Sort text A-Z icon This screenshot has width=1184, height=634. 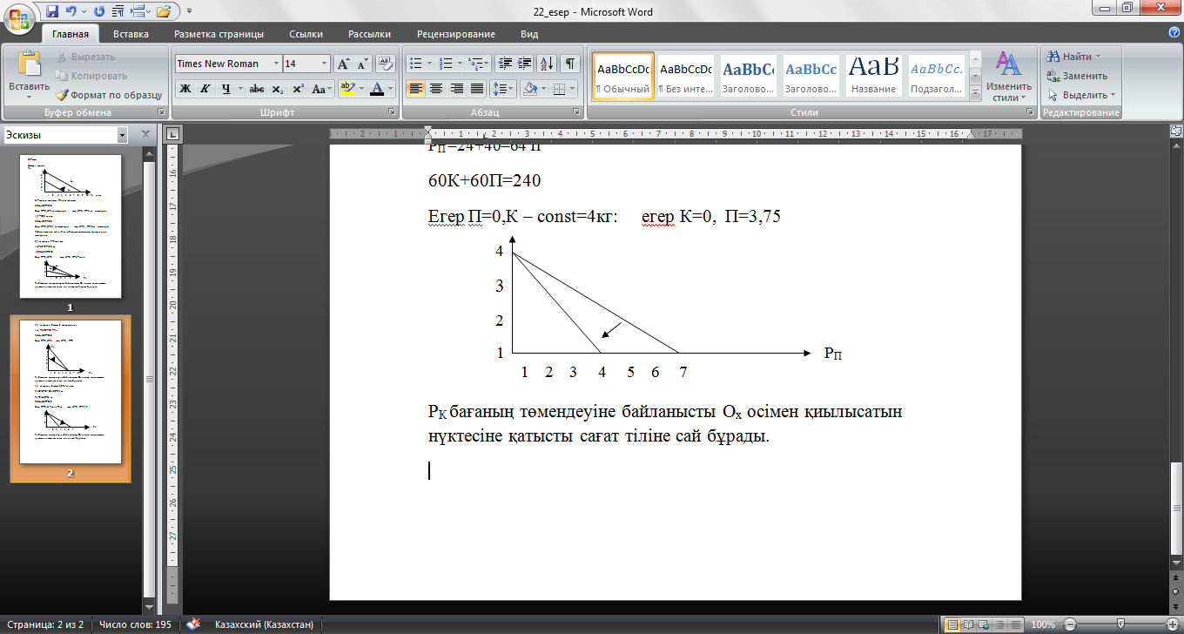coord(547,64)
